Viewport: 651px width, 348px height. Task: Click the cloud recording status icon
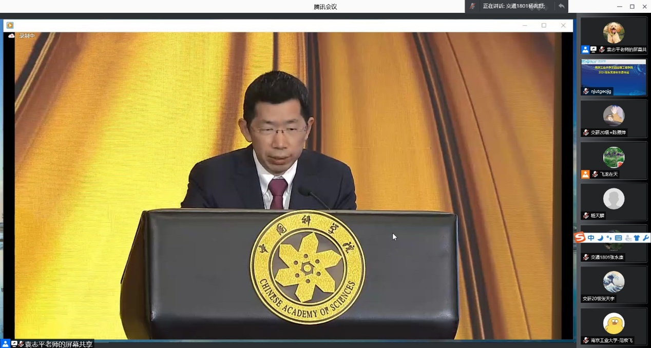[11, 36]
